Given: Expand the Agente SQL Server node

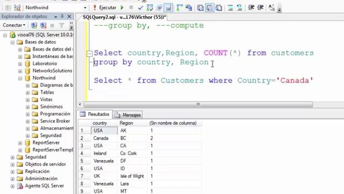Looking at the screenshot, I should [x=12, y=186].
